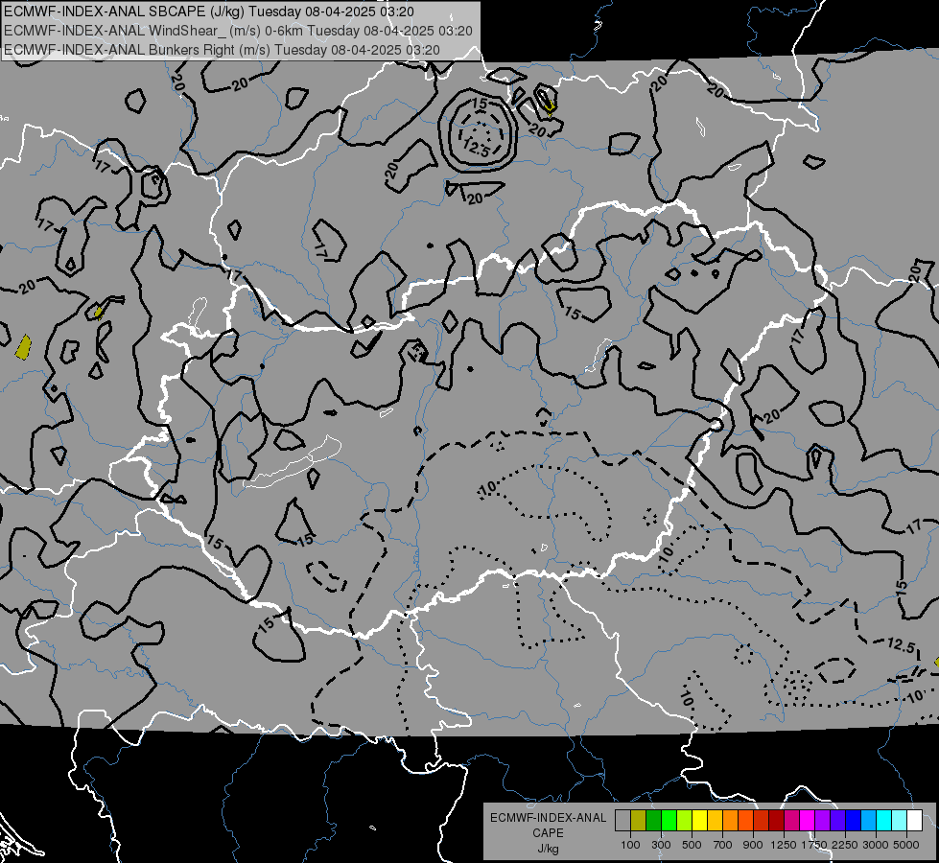
Task: Select the pure blue legend swatch
Action: pyautogui.click(x=853, y=821)
